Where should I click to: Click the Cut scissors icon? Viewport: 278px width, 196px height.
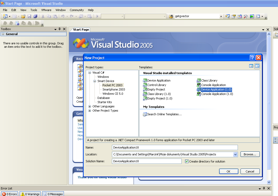43,16
